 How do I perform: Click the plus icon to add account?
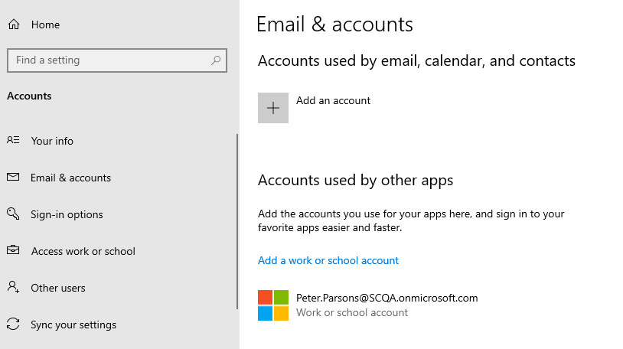tap(273, 108)
